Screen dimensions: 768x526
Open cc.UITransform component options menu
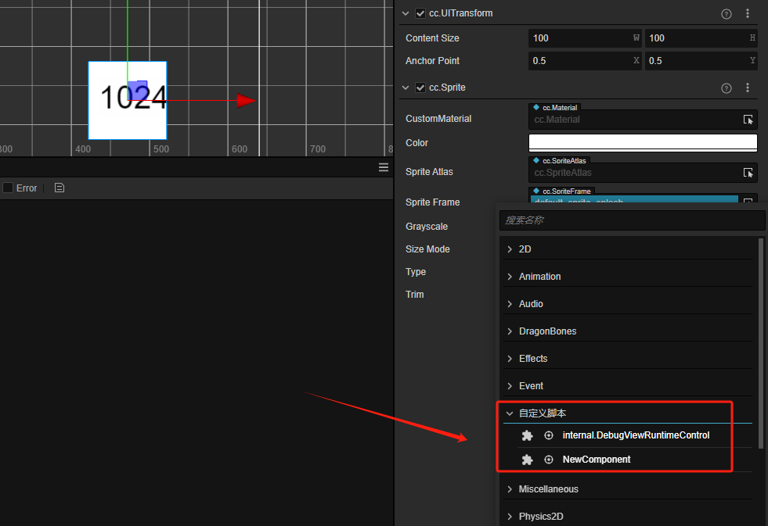(748, 14)
